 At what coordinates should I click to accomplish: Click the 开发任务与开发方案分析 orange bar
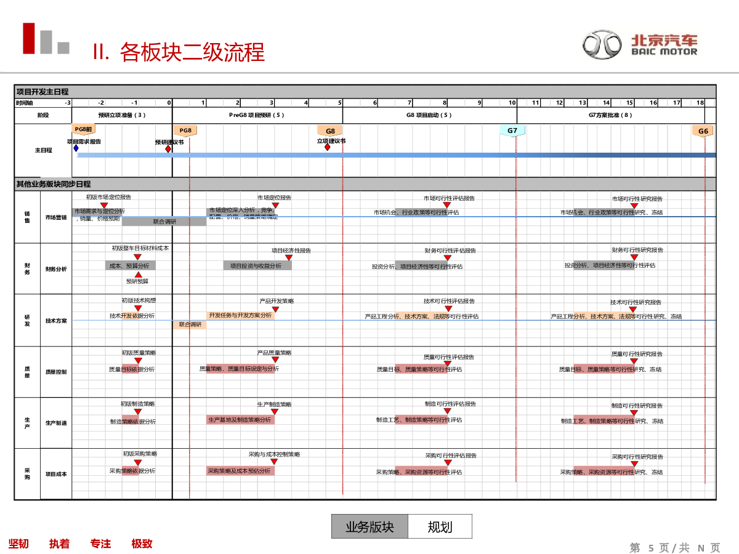click(240, 315)
